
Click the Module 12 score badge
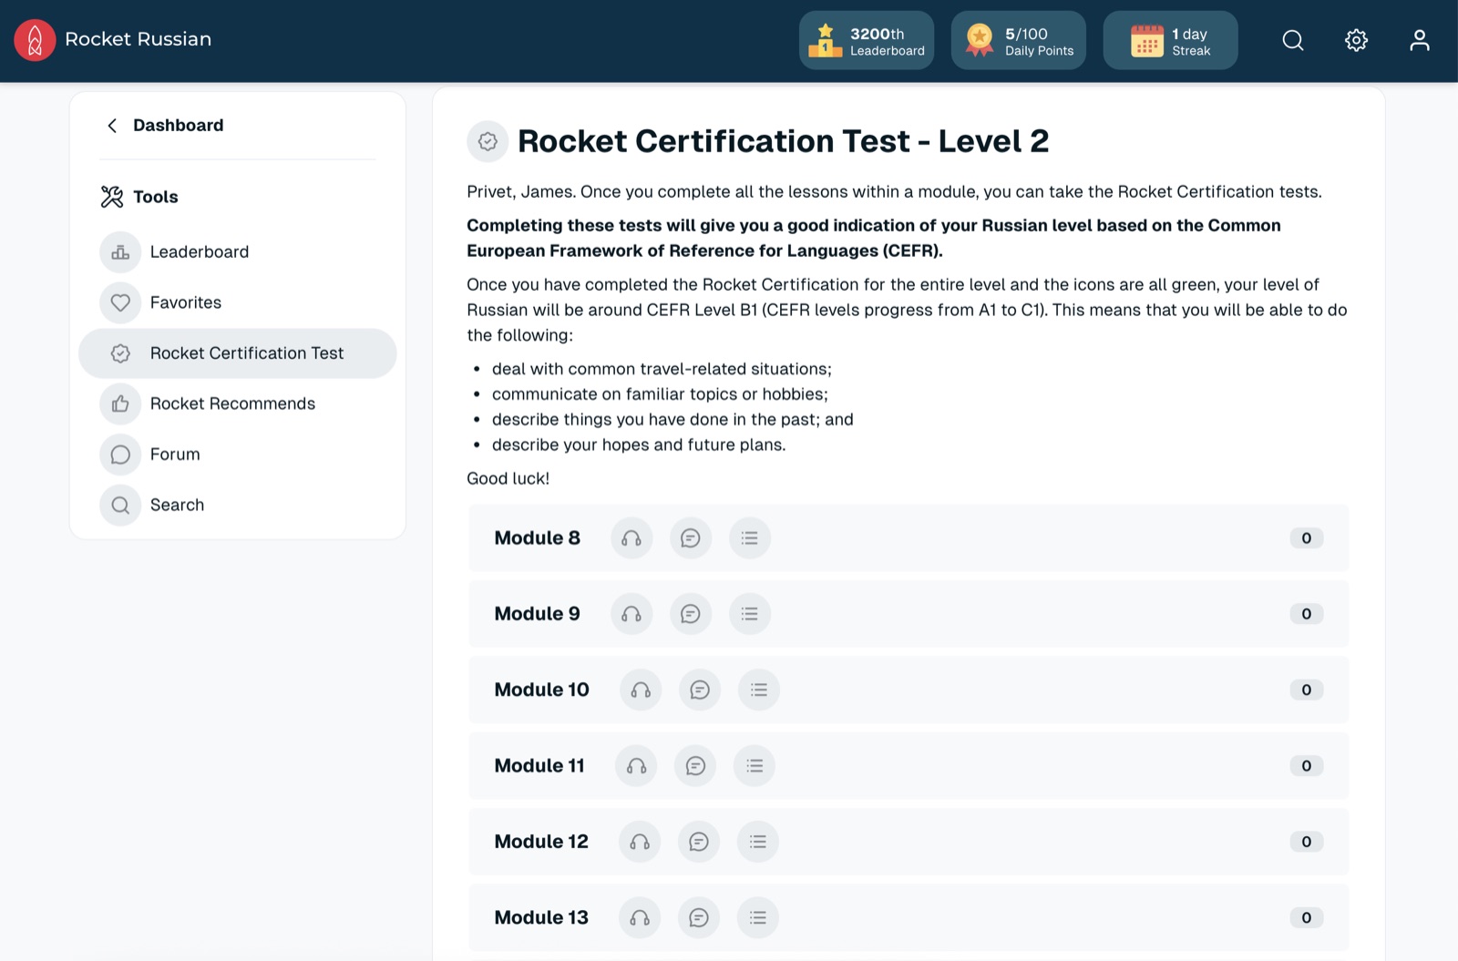(x=1307, y=842)
